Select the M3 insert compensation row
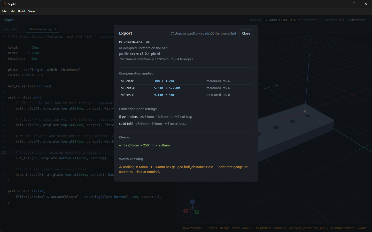This screenshot has width=372, height=232. (x=186, y=95)
